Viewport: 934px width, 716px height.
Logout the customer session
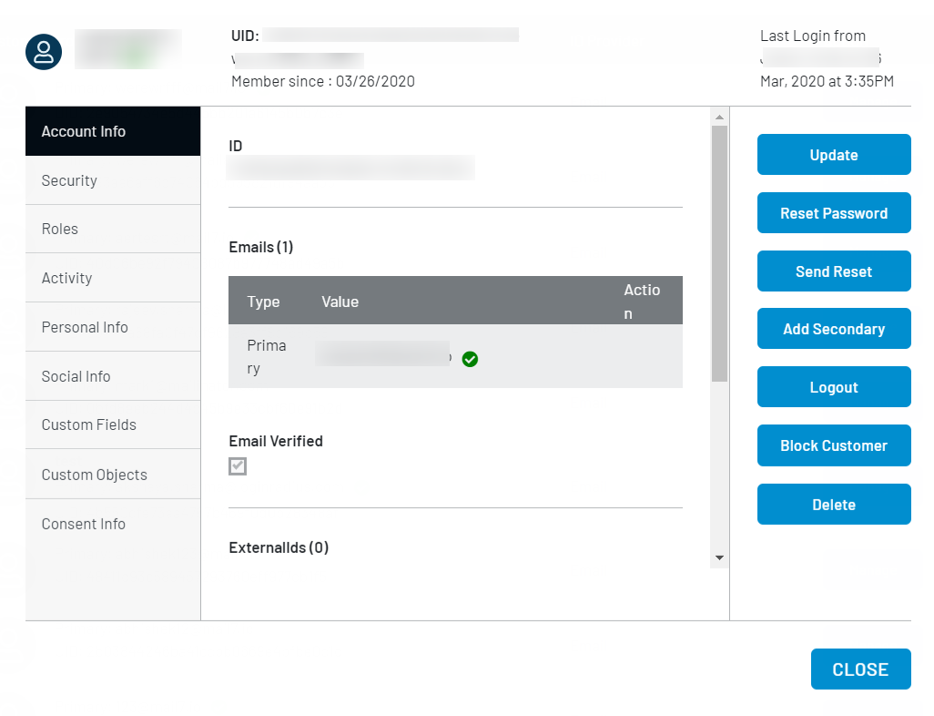pos(833,386)
